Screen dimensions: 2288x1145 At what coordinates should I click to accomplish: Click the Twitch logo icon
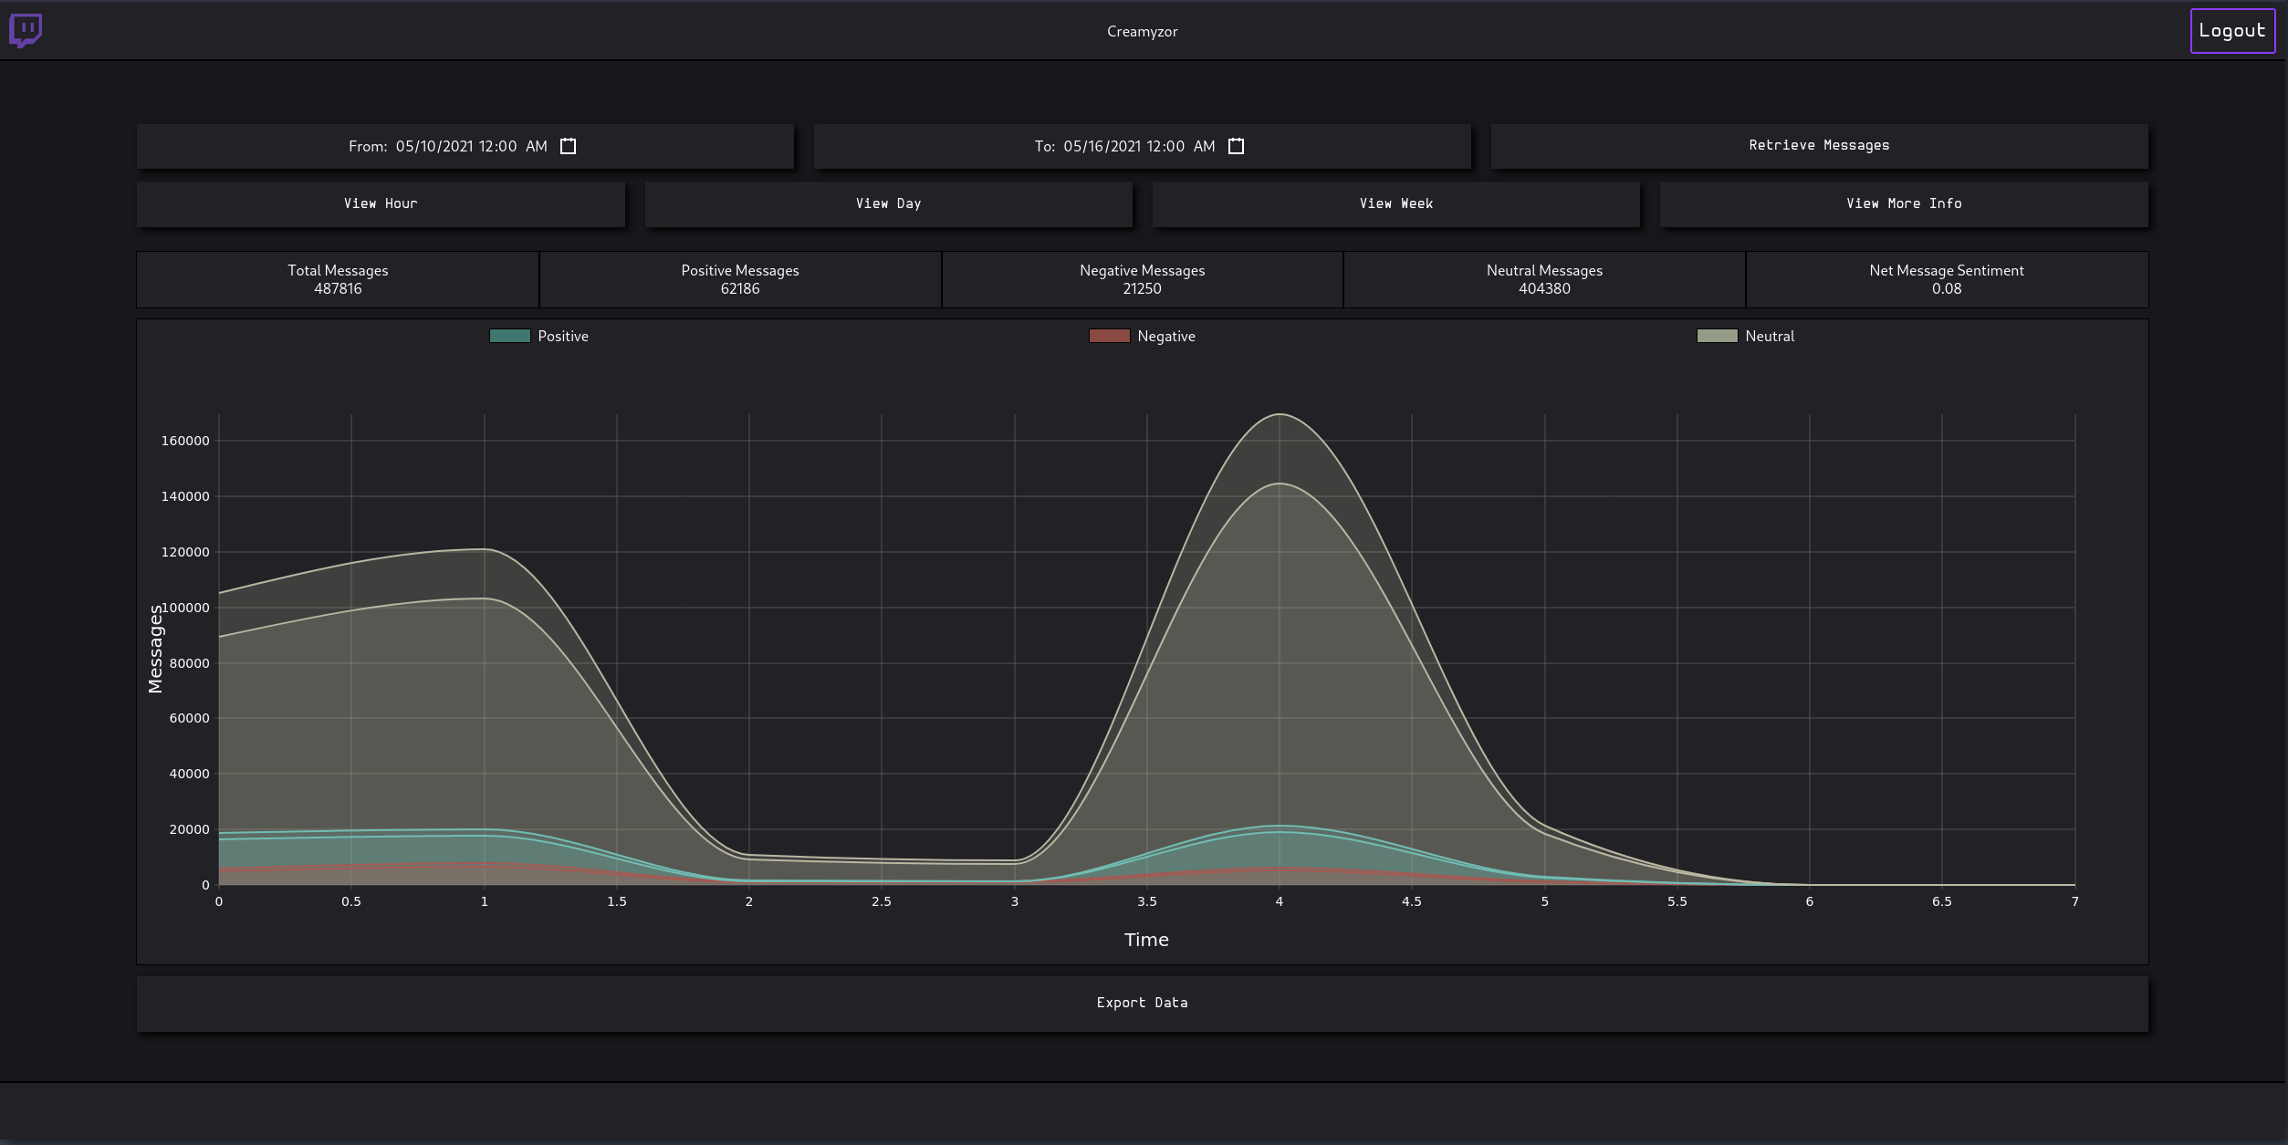[26, 31]
